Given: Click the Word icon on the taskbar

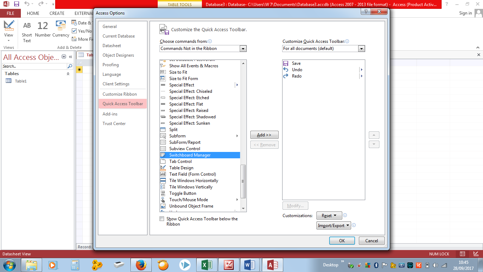Looking at the screenshot, I should (250, 265).
